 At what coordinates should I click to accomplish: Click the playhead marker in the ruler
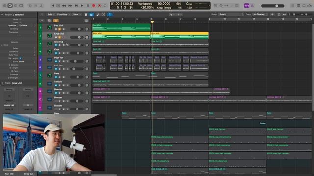(x=152, y=22)
